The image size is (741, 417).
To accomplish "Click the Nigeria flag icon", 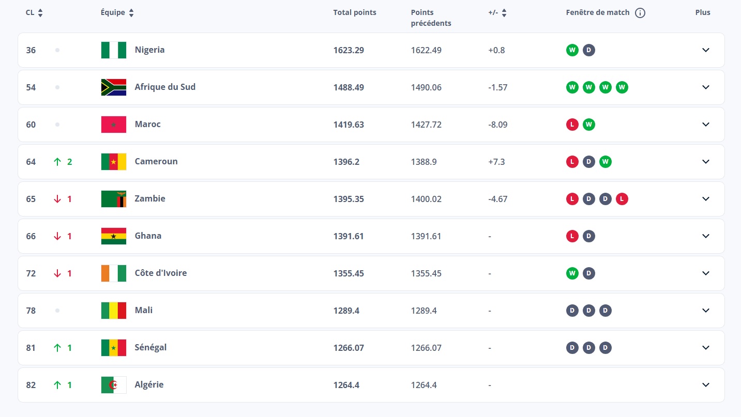I will pyautogui.click(x=113, y=50).
